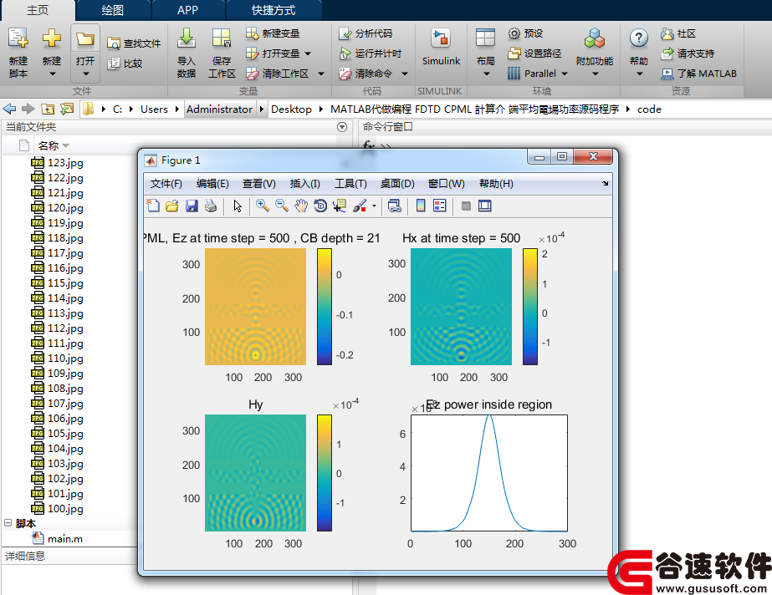Open Preferences (预设)

tap(526, 33)
